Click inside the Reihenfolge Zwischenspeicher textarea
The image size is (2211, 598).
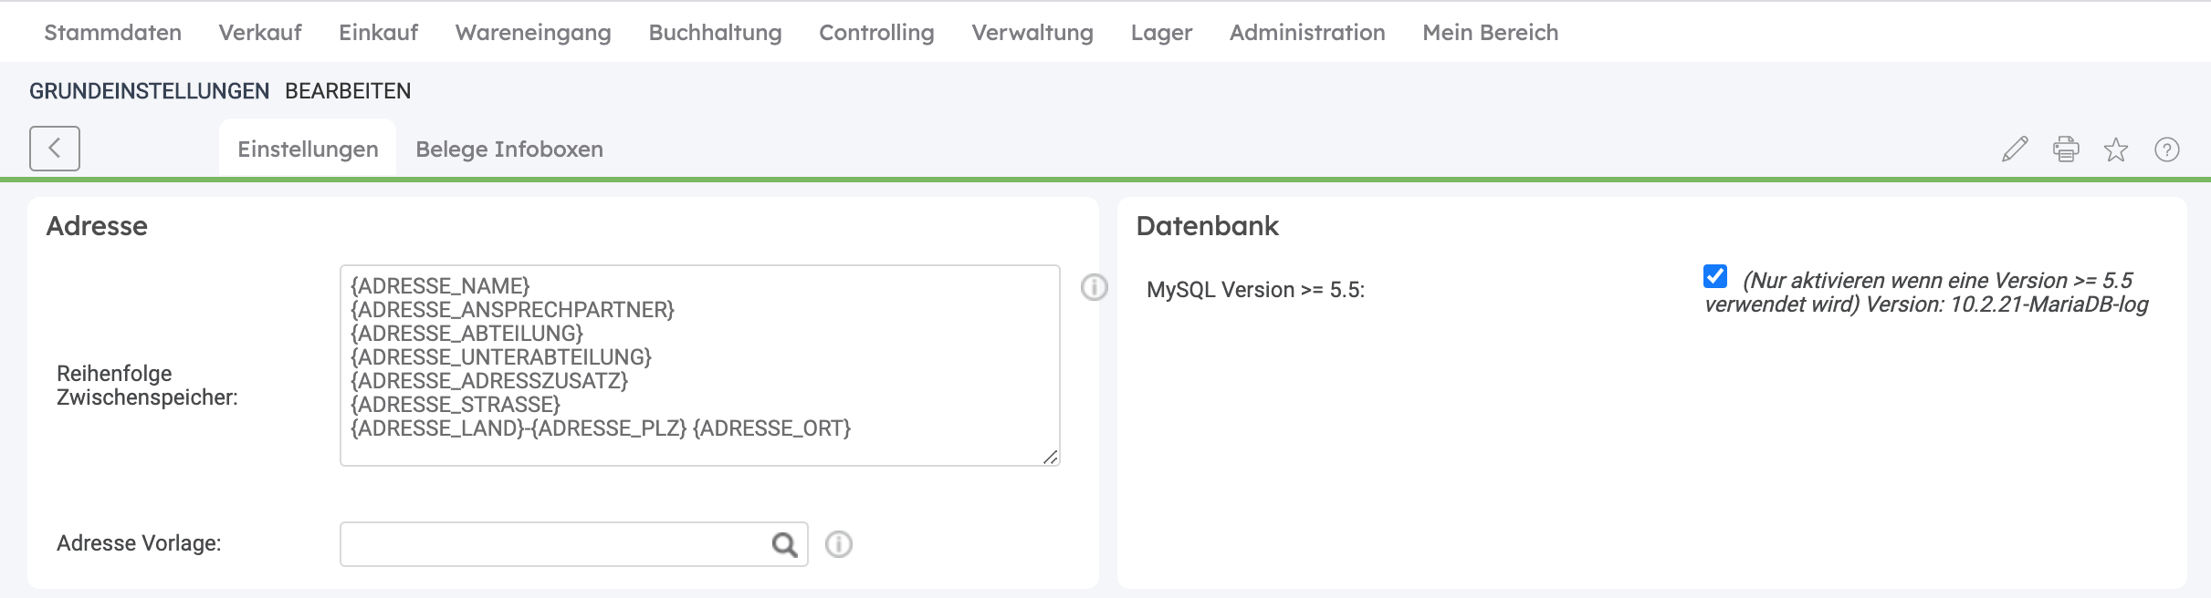tap(699, 365)
